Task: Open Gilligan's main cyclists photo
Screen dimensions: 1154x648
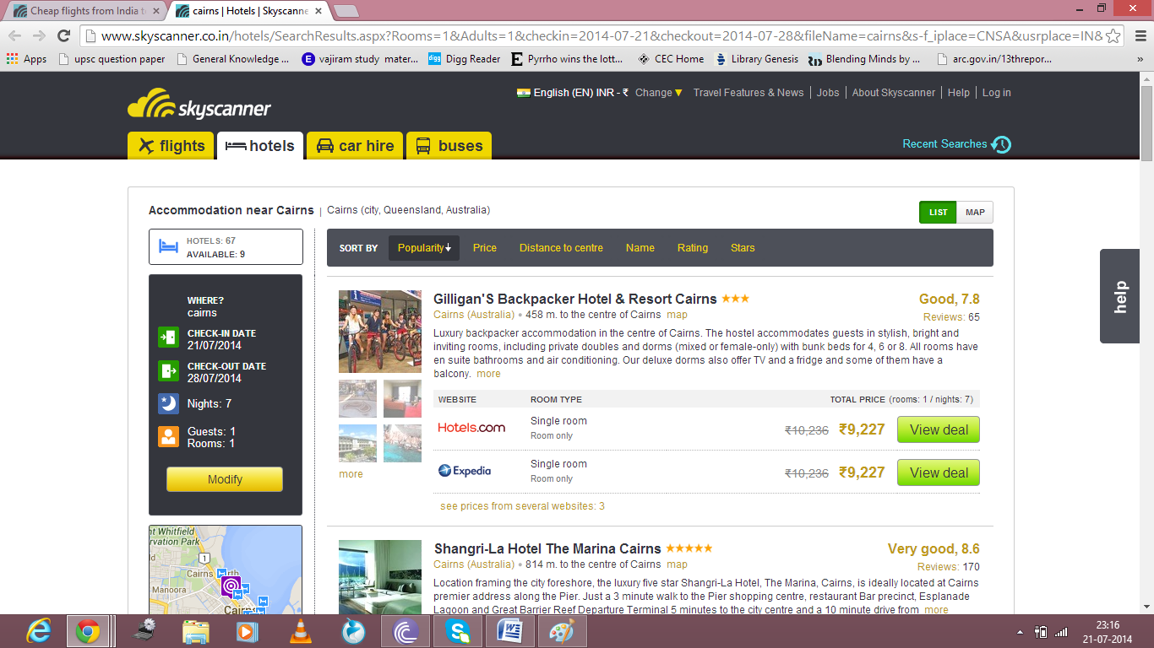Action: pos(380,332)
